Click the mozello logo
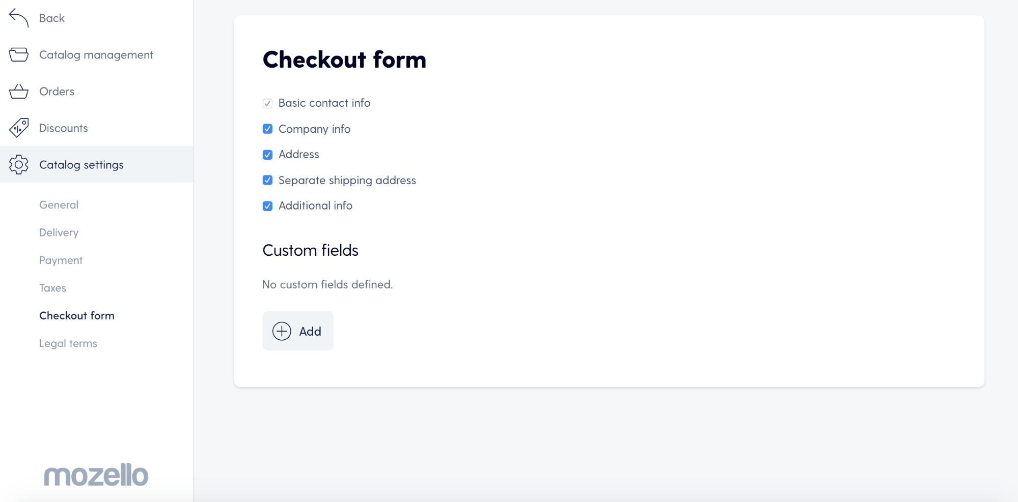Viewport: 1018px width, 502px height. tap(96, 475)
